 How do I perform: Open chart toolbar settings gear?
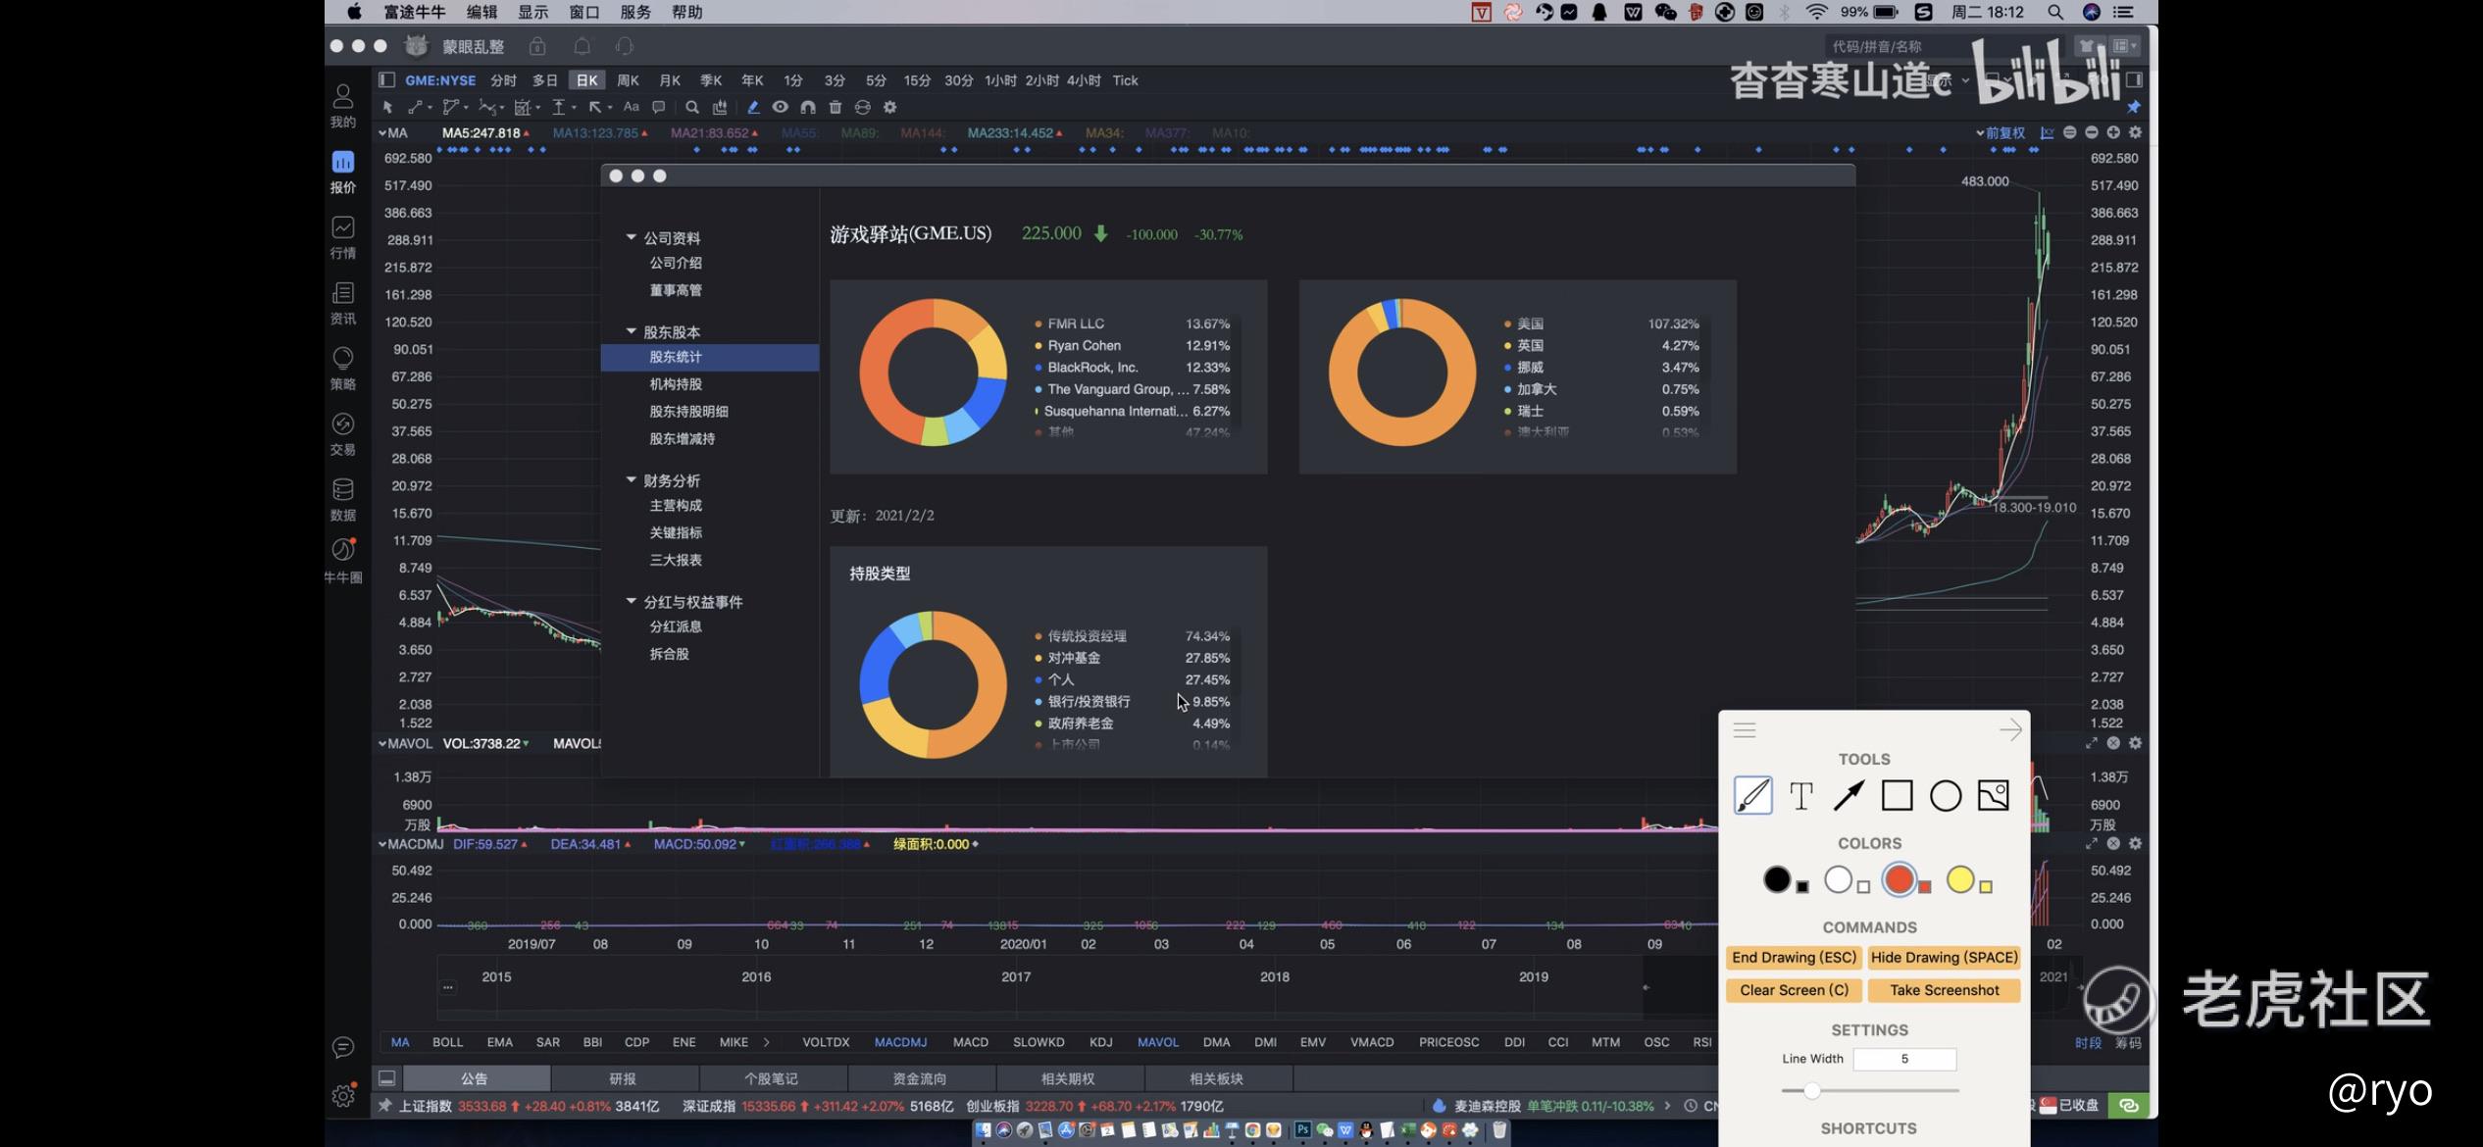(890, 107)
